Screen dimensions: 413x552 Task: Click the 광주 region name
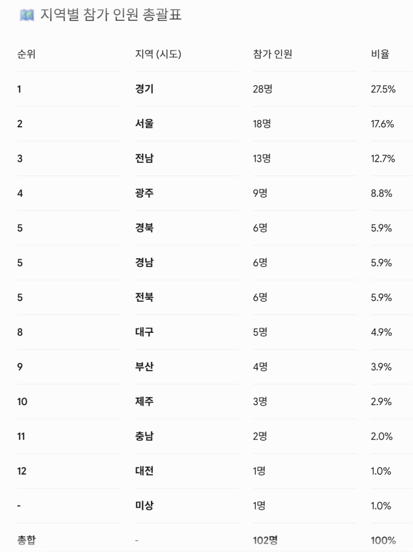point(144,193)
